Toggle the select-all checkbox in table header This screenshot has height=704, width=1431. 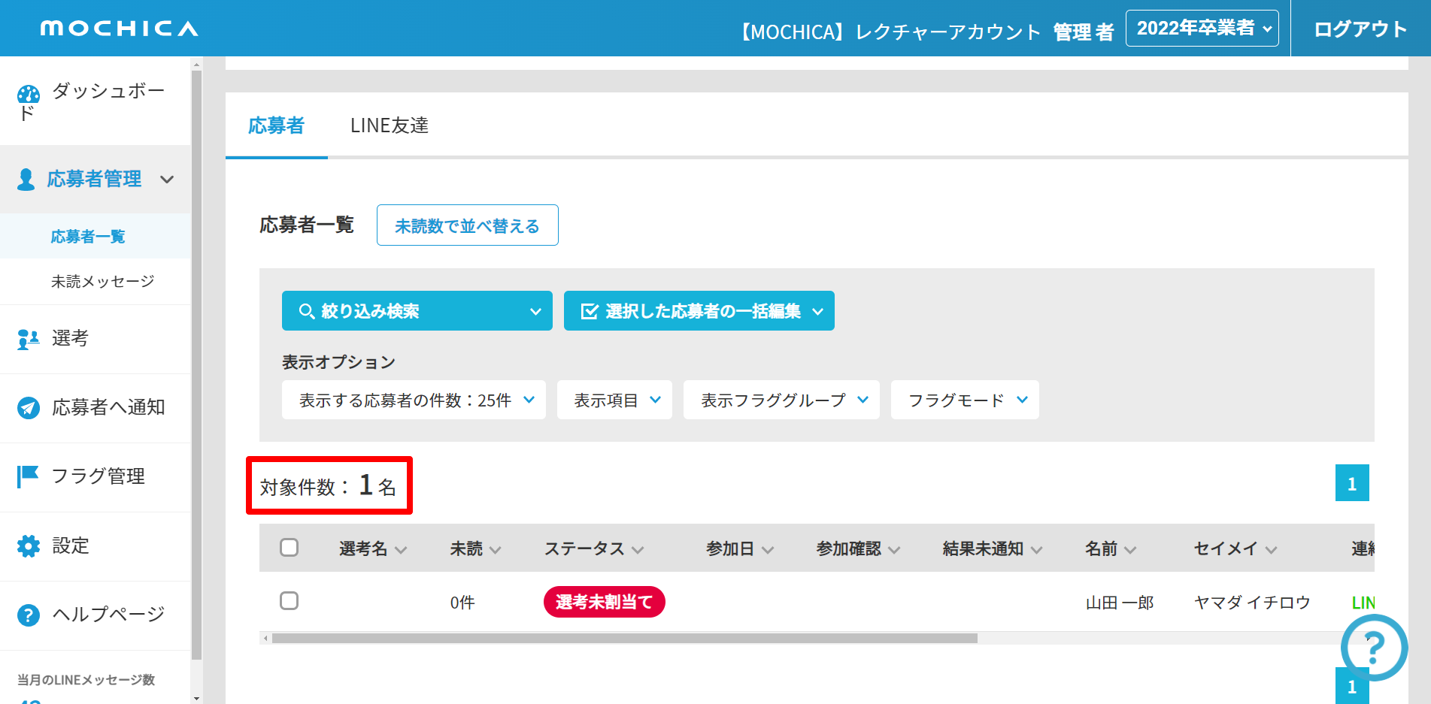point(289,547)
